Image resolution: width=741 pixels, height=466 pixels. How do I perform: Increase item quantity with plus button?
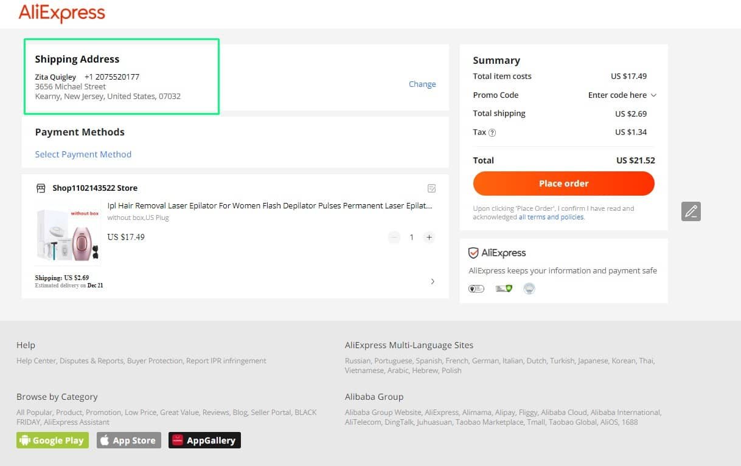429,238
